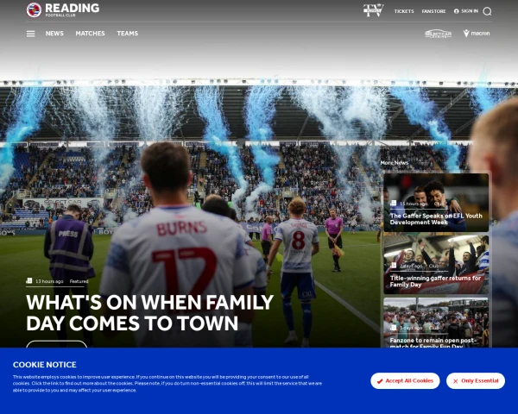Open the Teams menu item
This screenshot has height=414, width=518.
128,34
